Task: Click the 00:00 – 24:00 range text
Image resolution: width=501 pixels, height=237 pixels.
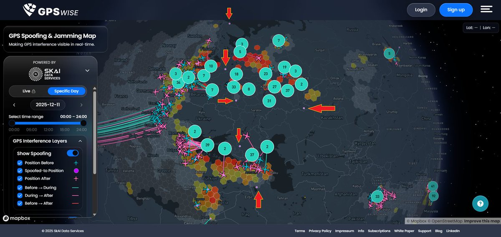Action: (73, 117)
